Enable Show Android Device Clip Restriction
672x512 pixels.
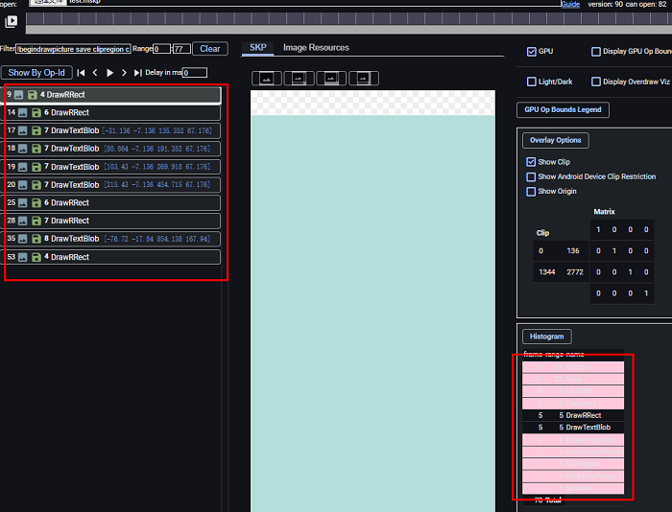click(x=532, y=177)
